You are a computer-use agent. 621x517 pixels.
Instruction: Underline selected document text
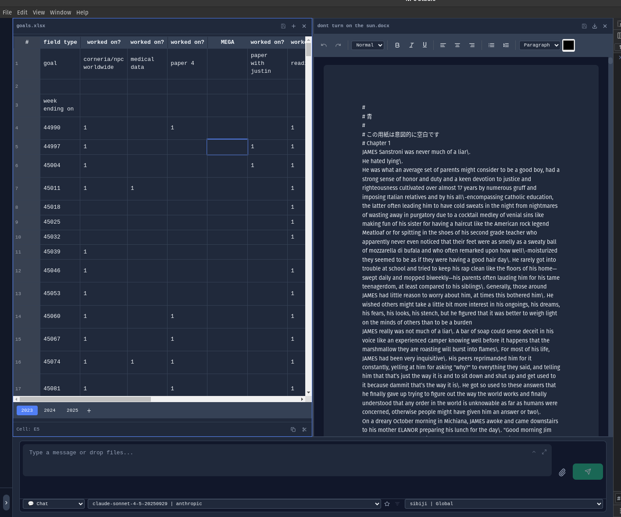[424, 45]
